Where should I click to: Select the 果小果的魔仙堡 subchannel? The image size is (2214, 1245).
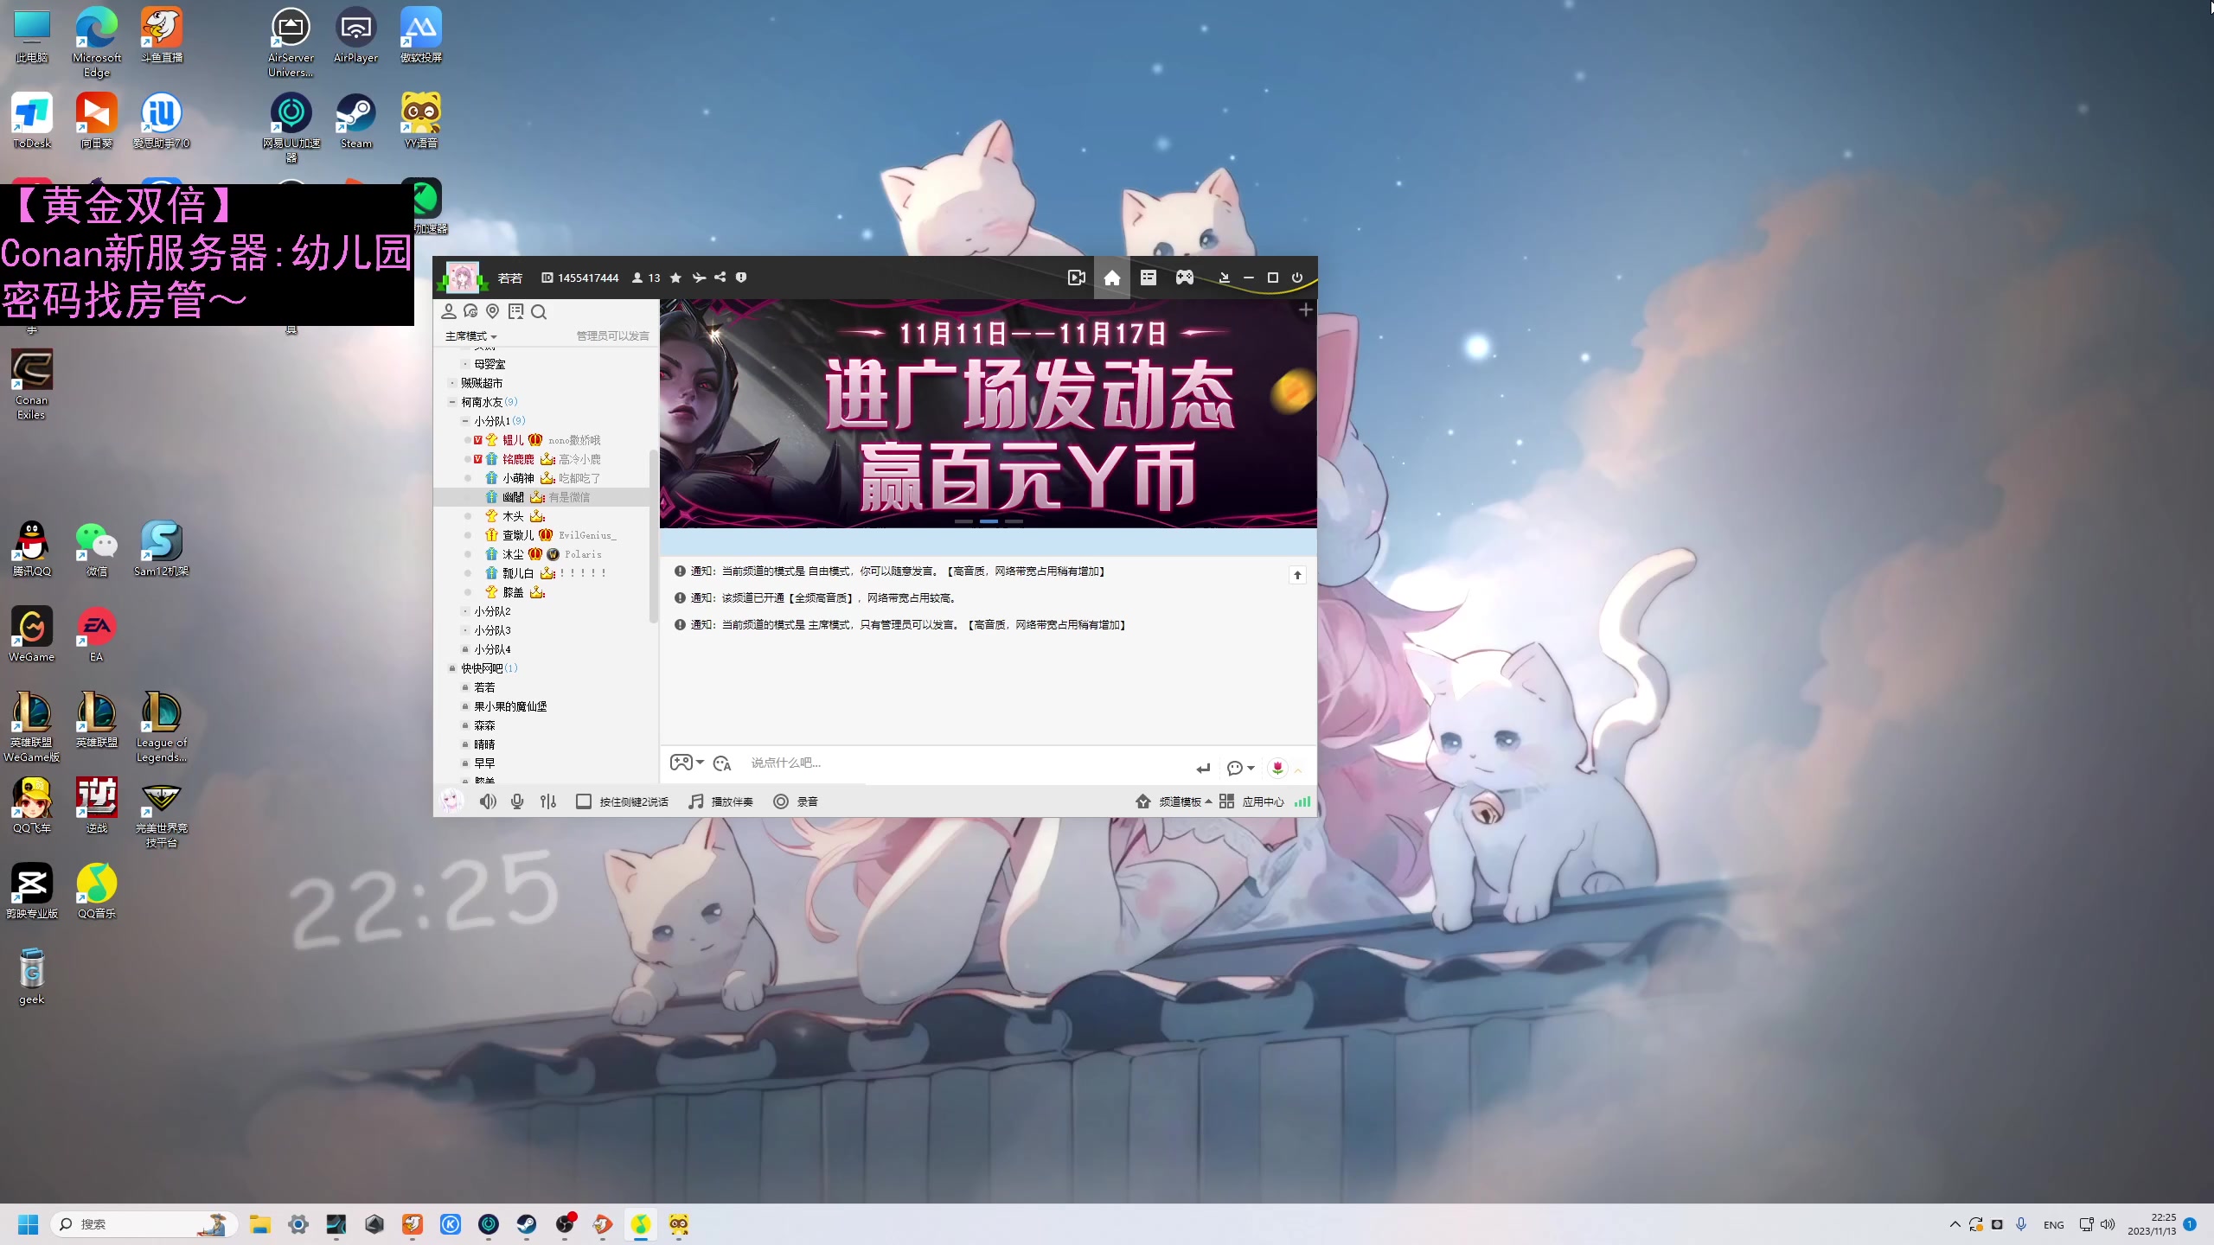510,706
